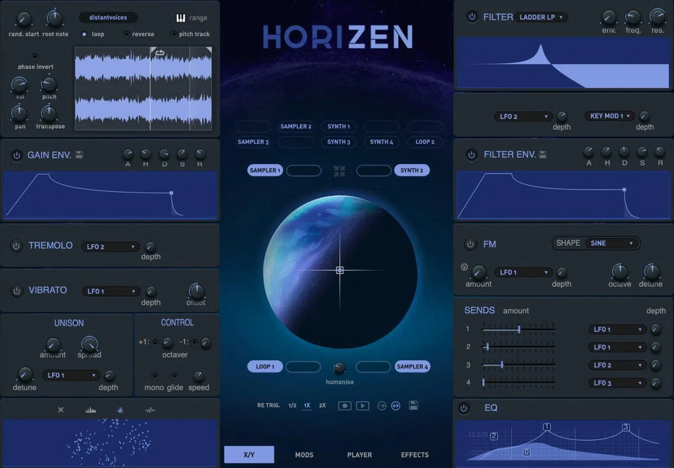Select the spectrum histogram visualizer icon
The width and height of the screenshot is (674, 468).
[90, 410]
